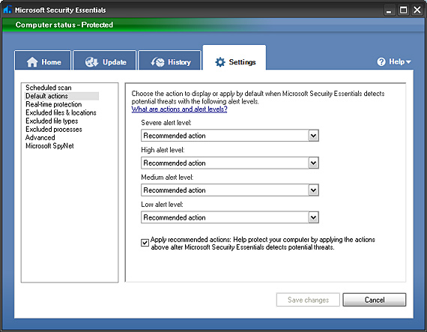Click the History tab's clock-arrow icon
The height and width of the screenshot is (332, 427).
coord(157,62)
